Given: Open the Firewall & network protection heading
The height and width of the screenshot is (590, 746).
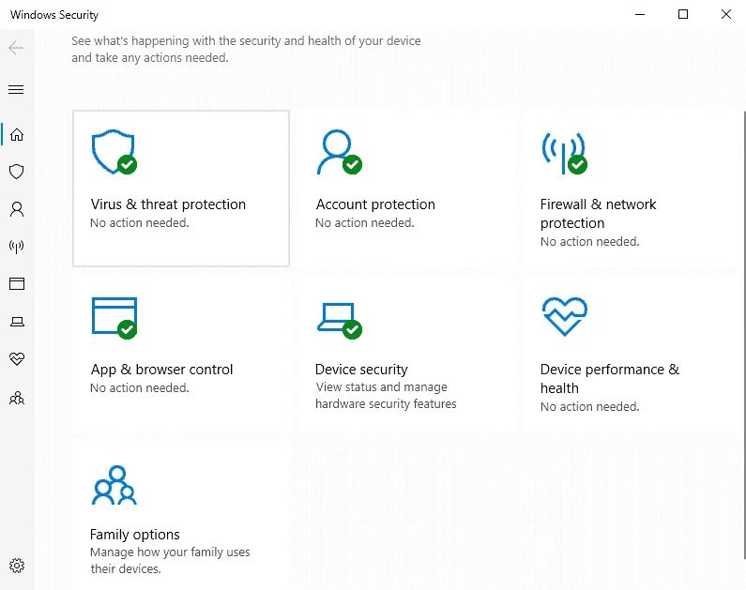Looking at the screenshot, I should click(x=598, y=214).
